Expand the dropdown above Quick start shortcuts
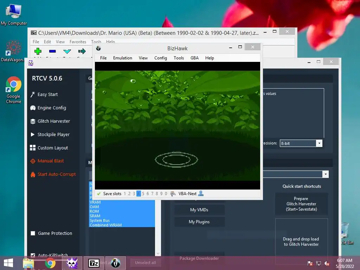Image resolution: width=360 pixels, height=270 pixels. click(x=326, y=174)
